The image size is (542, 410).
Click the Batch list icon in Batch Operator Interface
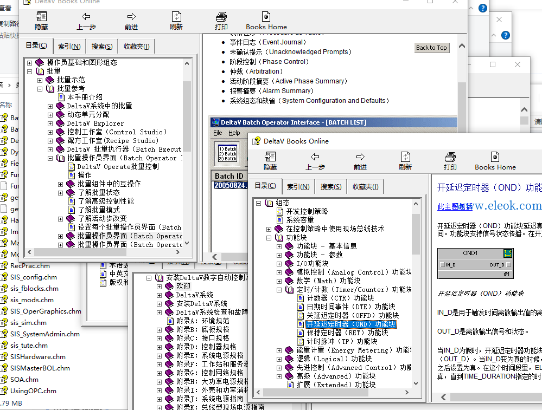pos(228,153)
